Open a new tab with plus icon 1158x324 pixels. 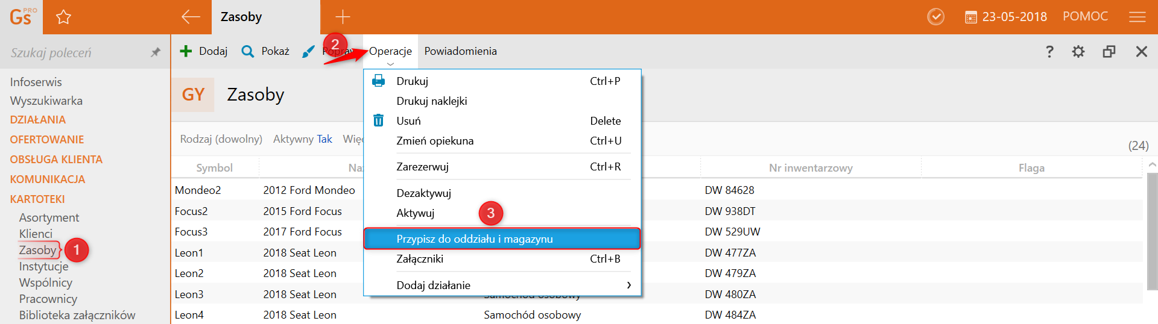[343, 17]
